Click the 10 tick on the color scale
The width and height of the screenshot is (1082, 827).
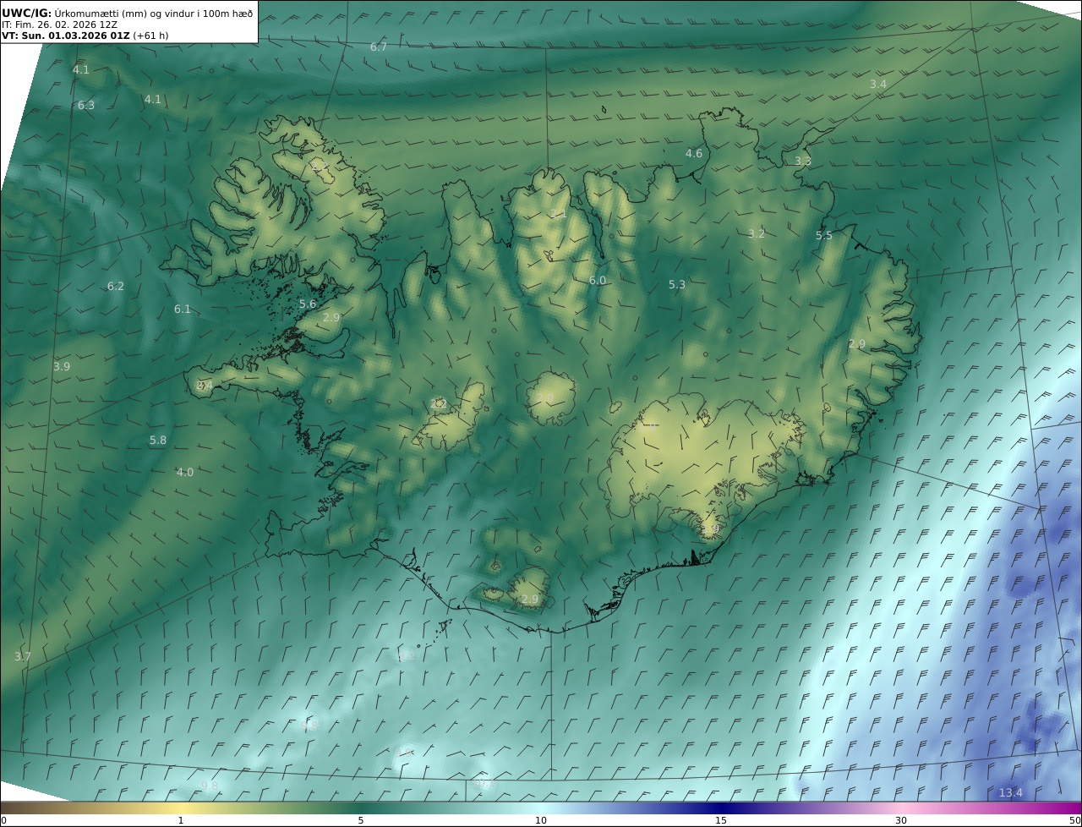coord(541,821)
